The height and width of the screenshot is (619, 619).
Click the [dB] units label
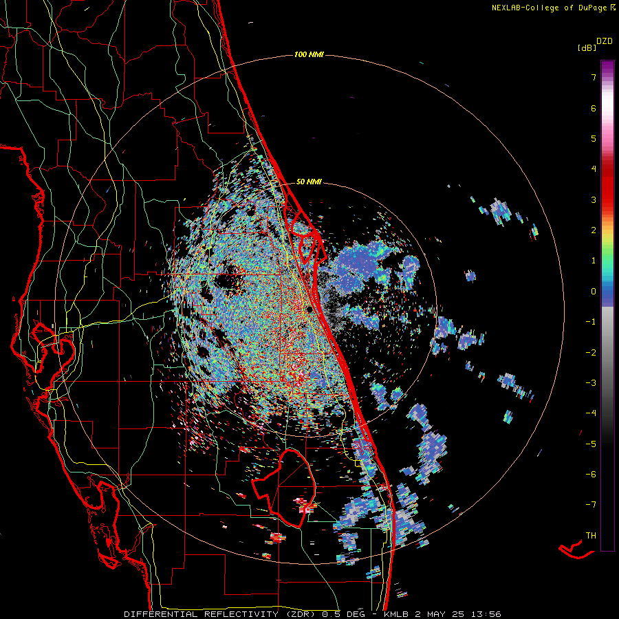(x=587, y=48)
